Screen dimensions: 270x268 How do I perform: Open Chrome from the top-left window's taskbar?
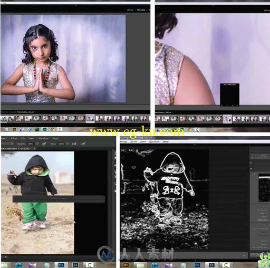coord(53,130)
